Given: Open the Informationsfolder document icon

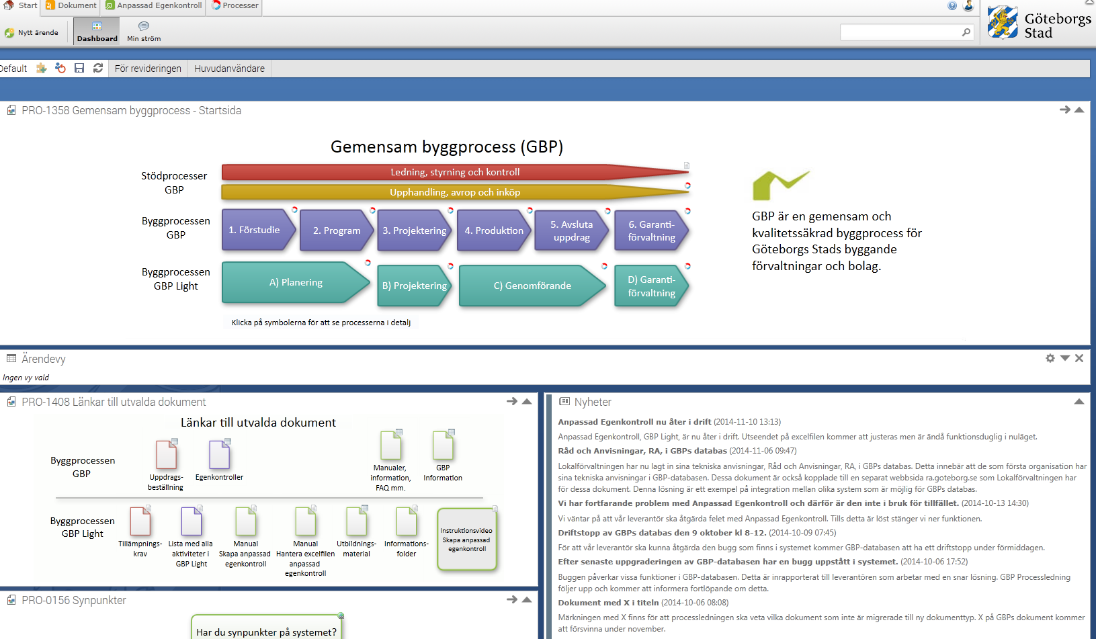Looking at the screenshot, I should [x=407, y=521].
